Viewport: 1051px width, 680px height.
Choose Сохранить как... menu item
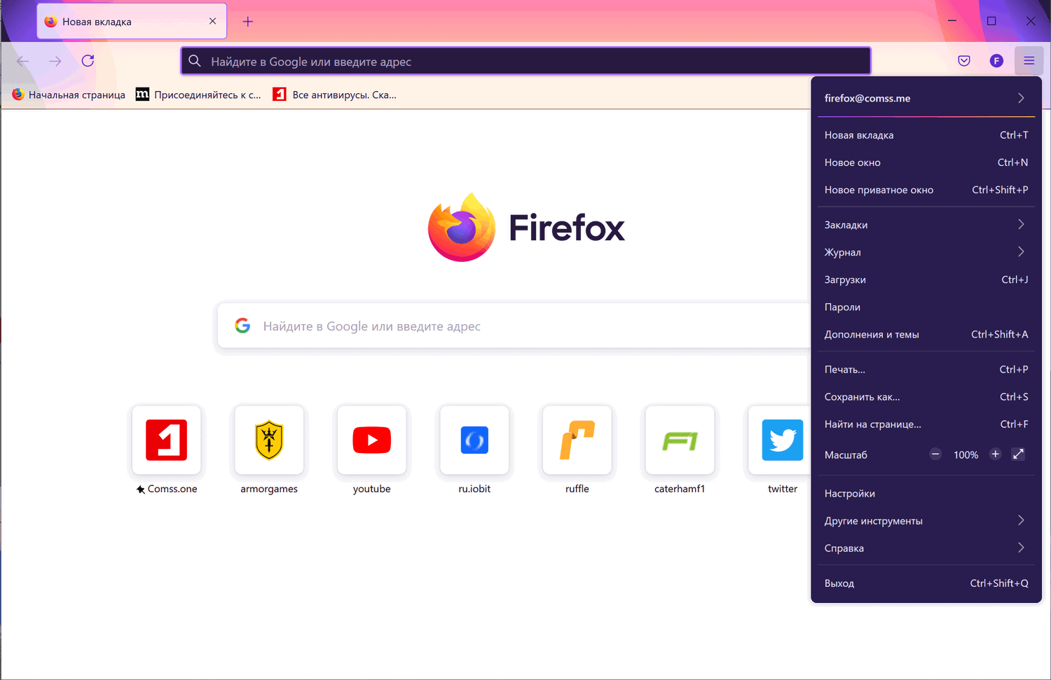click(926, 396)
